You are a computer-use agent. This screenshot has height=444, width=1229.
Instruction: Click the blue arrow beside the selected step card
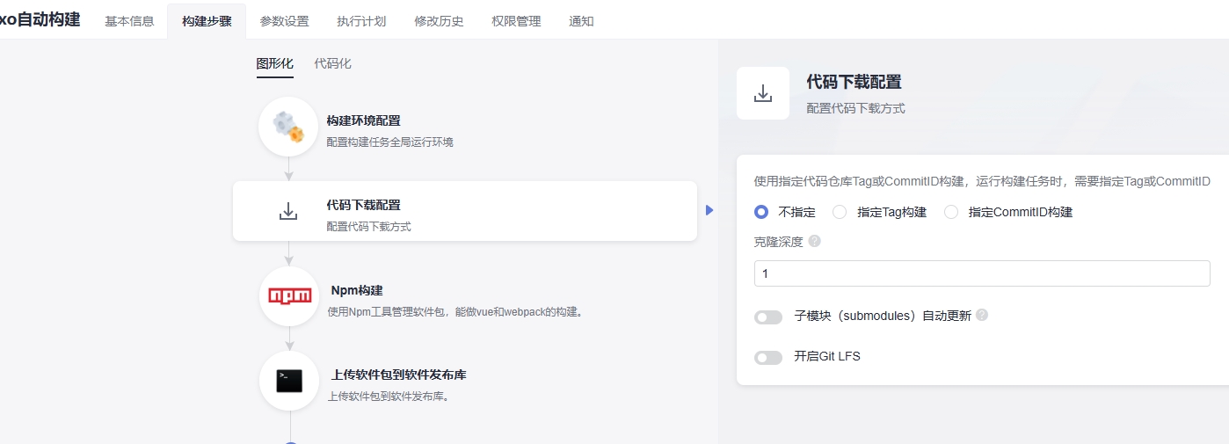709,210
